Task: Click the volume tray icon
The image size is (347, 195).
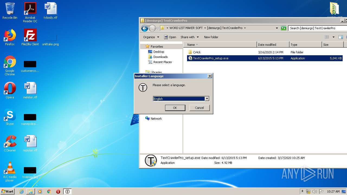Action: tap(315, 191)
